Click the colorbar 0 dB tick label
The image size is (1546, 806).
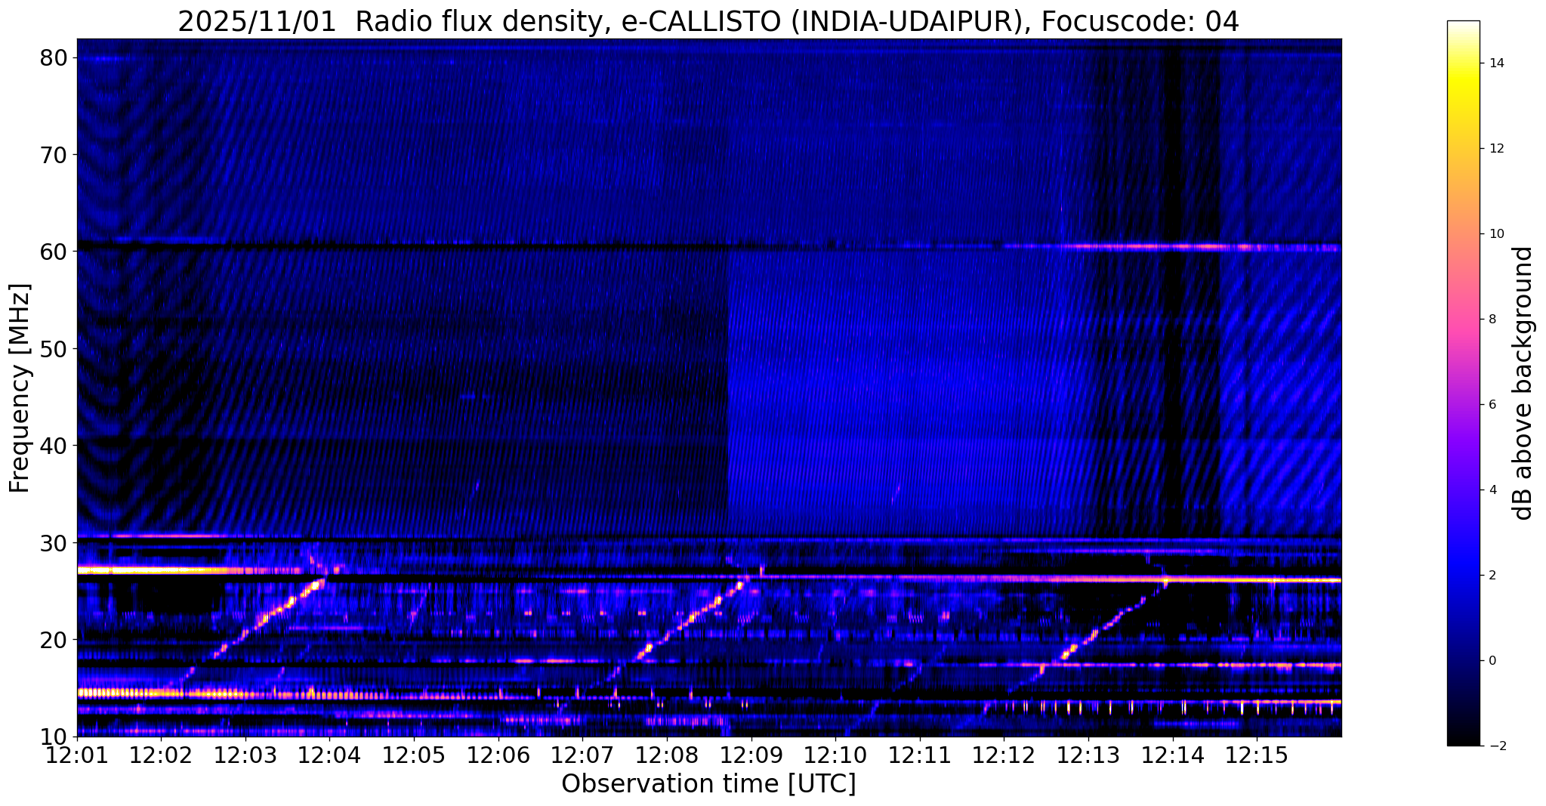(x=1492, y=661)
